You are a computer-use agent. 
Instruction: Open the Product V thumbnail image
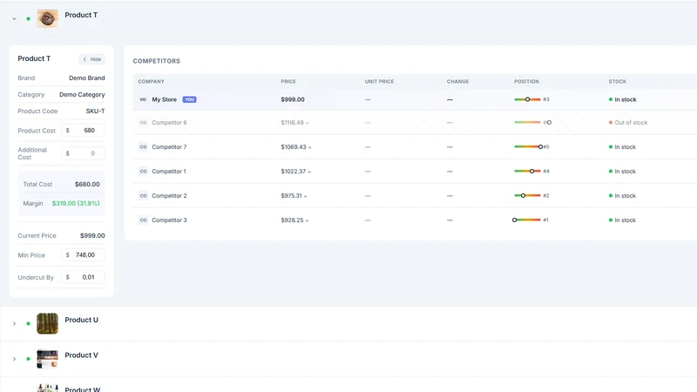pos(47,359)
